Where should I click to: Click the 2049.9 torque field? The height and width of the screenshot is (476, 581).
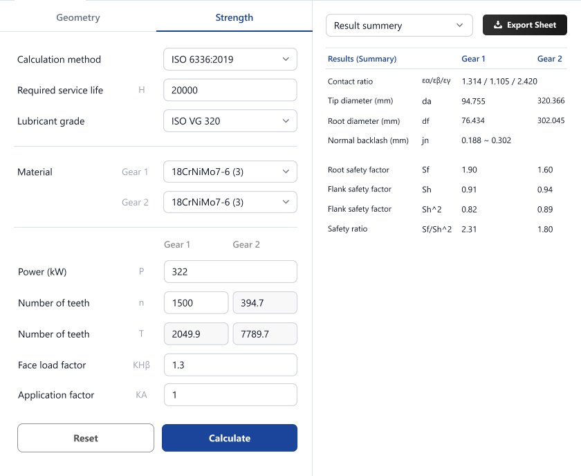tap(196, 334)
